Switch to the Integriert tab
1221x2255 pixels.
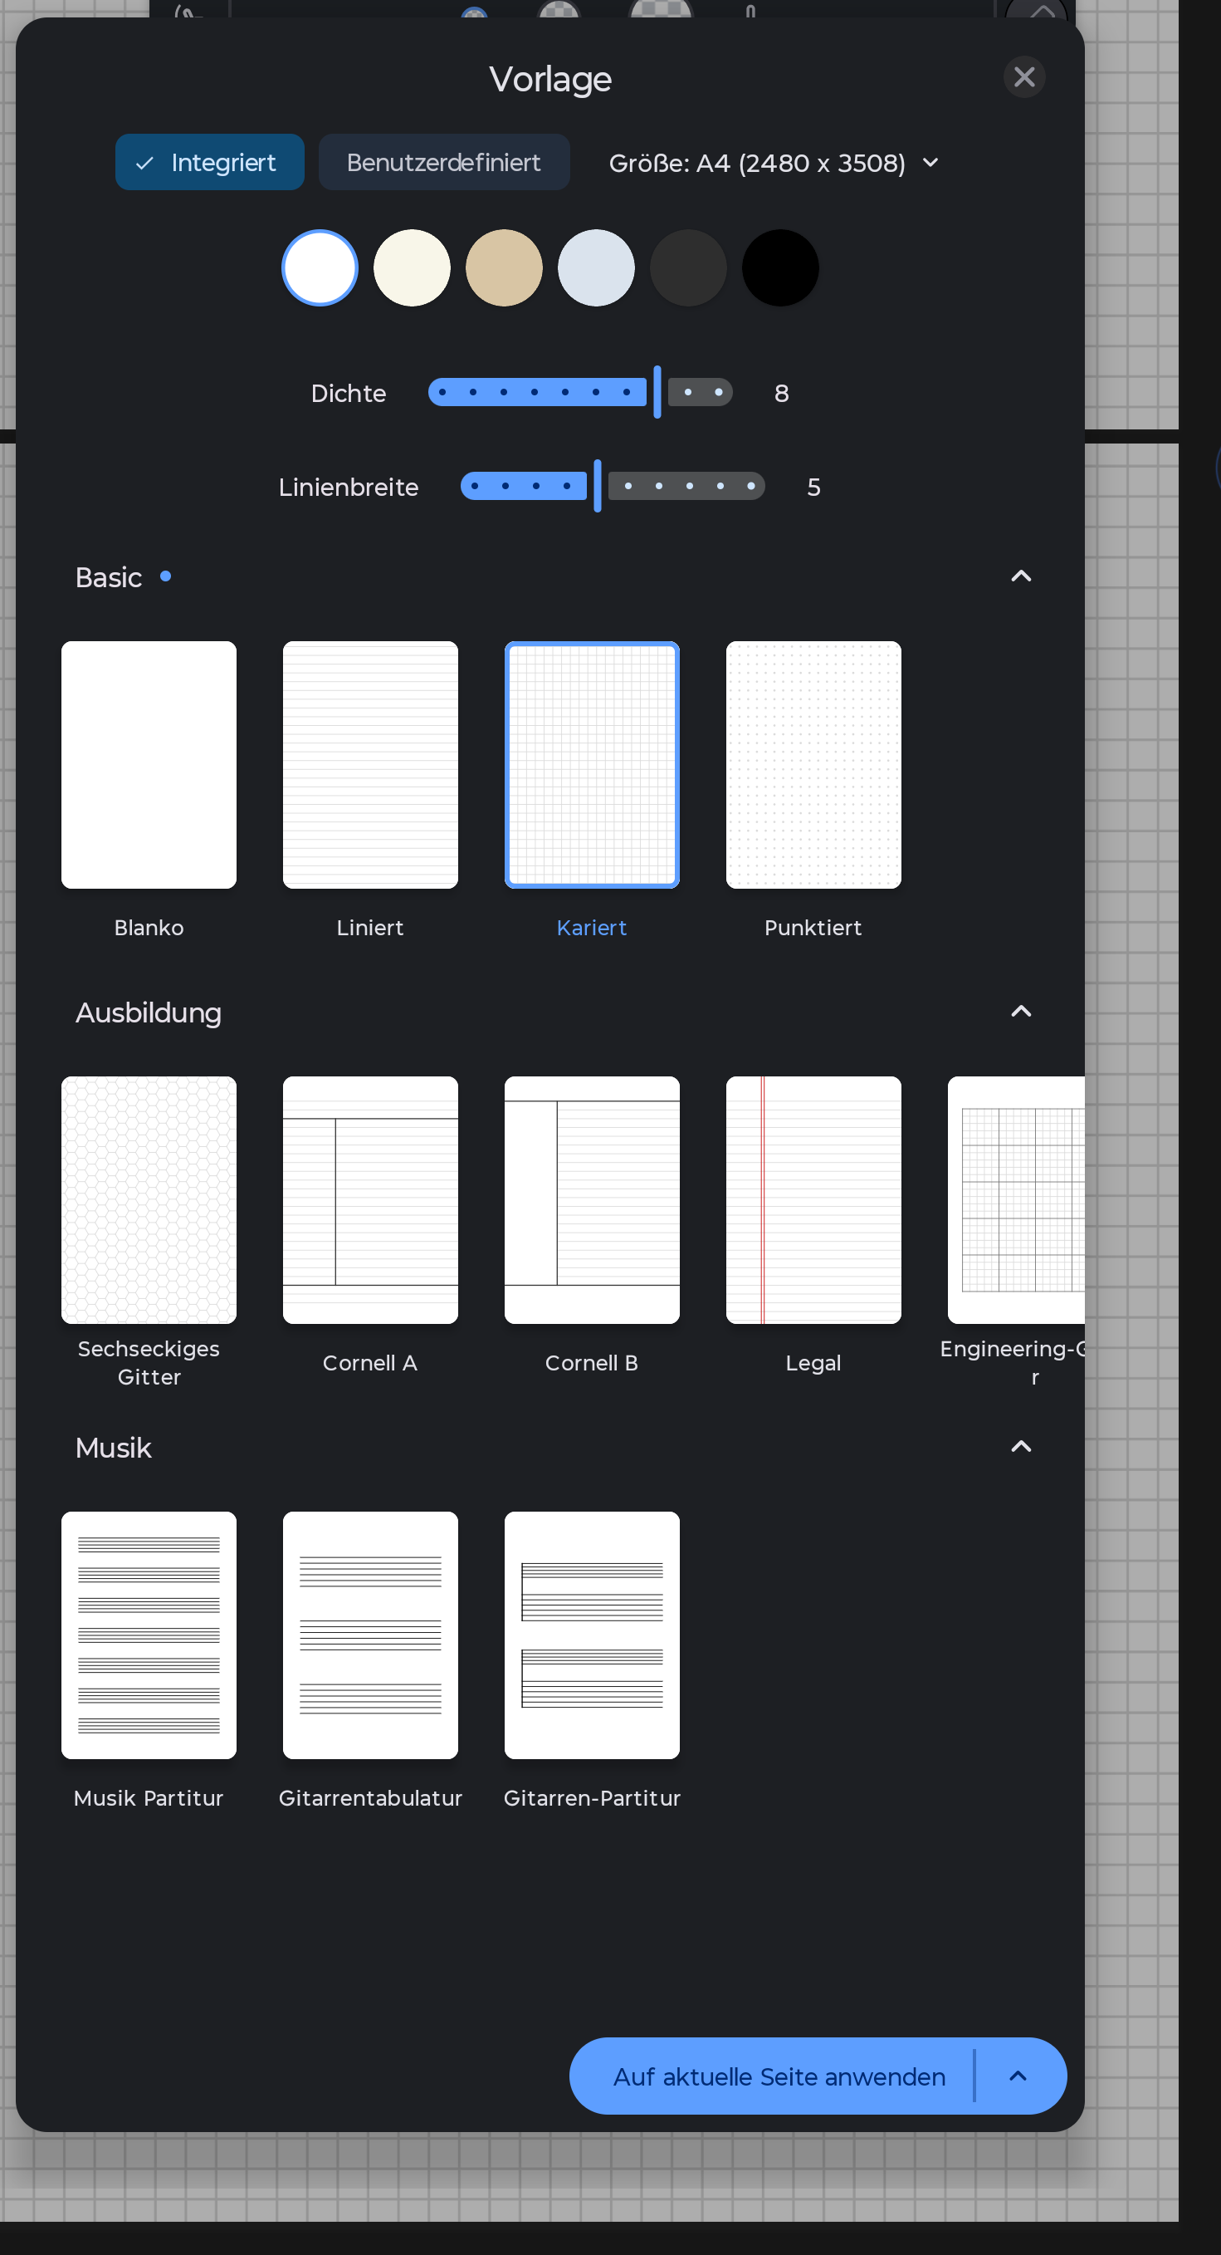coord(210,162)
